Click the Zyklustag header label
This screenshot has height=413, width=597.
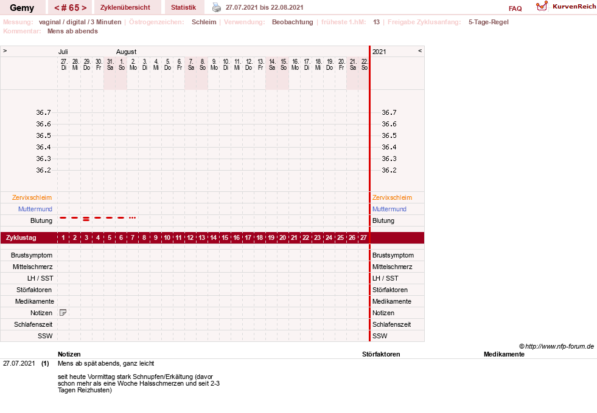tap(21, 238)
